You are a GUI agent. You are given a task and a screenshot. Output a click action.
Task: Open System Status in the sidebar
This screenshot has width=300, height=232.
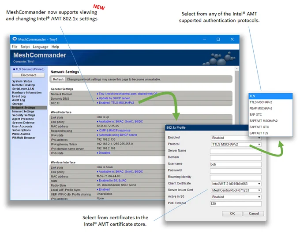22,81
